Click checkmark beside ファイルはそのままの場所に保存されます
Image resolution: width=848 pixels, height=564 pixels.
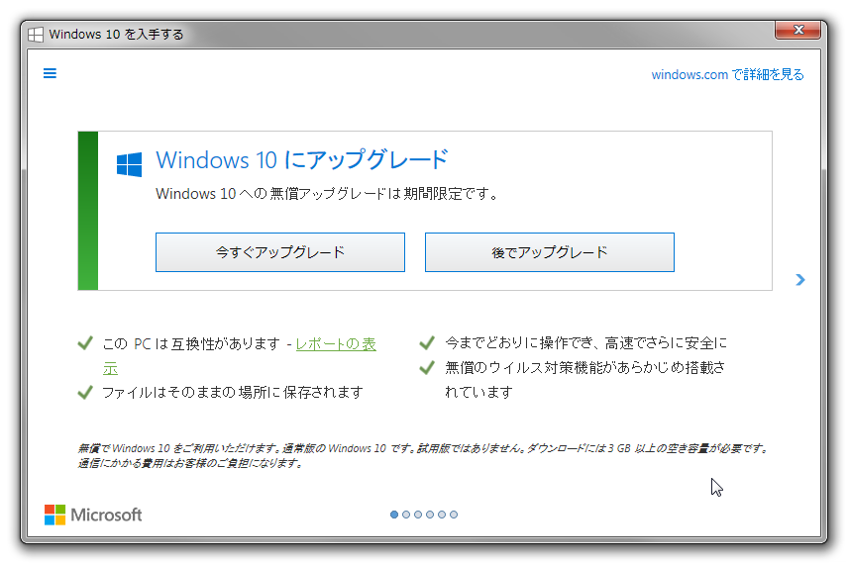point(85,392)
